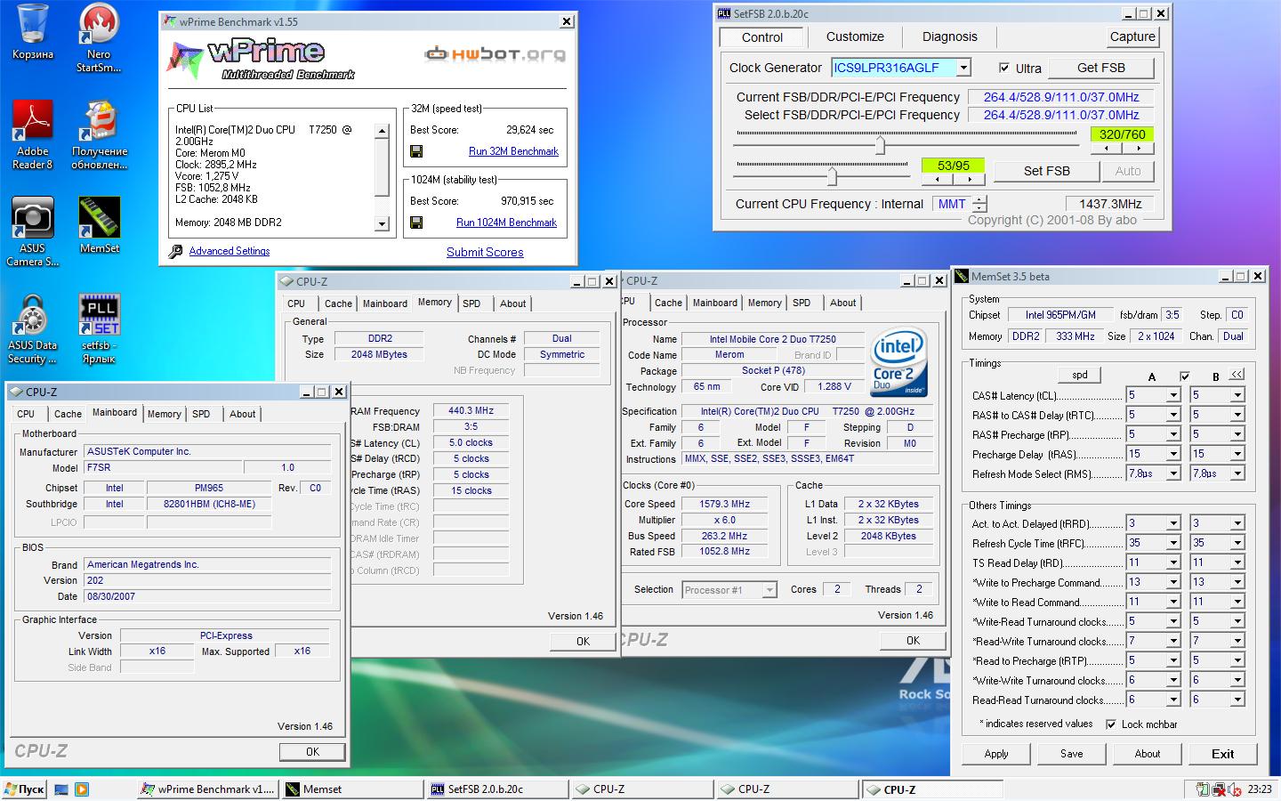This screenshot has width=1281, height=801.
Task: Open the About tab in CPU-Z Memory window
Action: point(512,303)
